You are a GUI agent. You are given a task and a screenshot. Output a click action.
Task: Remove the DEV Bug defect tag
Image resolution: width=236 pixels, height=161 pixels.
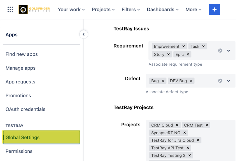click(x=191, y=81)
